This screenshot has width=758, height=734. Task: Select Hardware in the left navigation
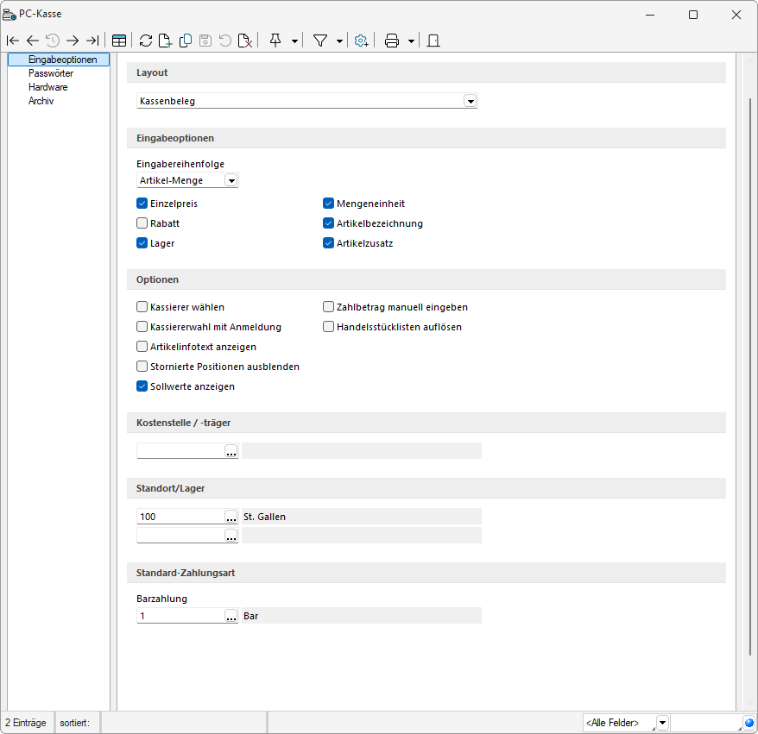(x=47, y=87)
